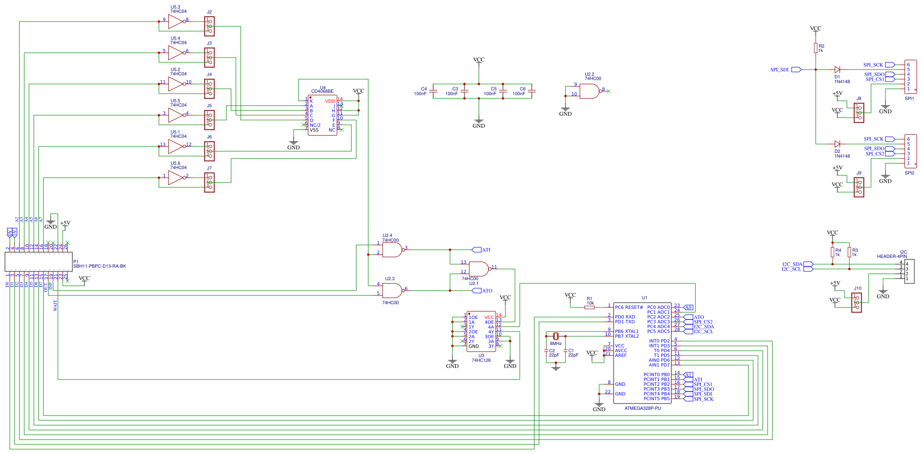The image size is (923, 454).
Task: Select the 74HC126 buffer U3
Action: 480,331
